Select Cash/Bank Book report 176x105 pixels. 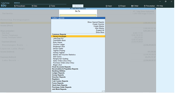(x=59, y=40)
